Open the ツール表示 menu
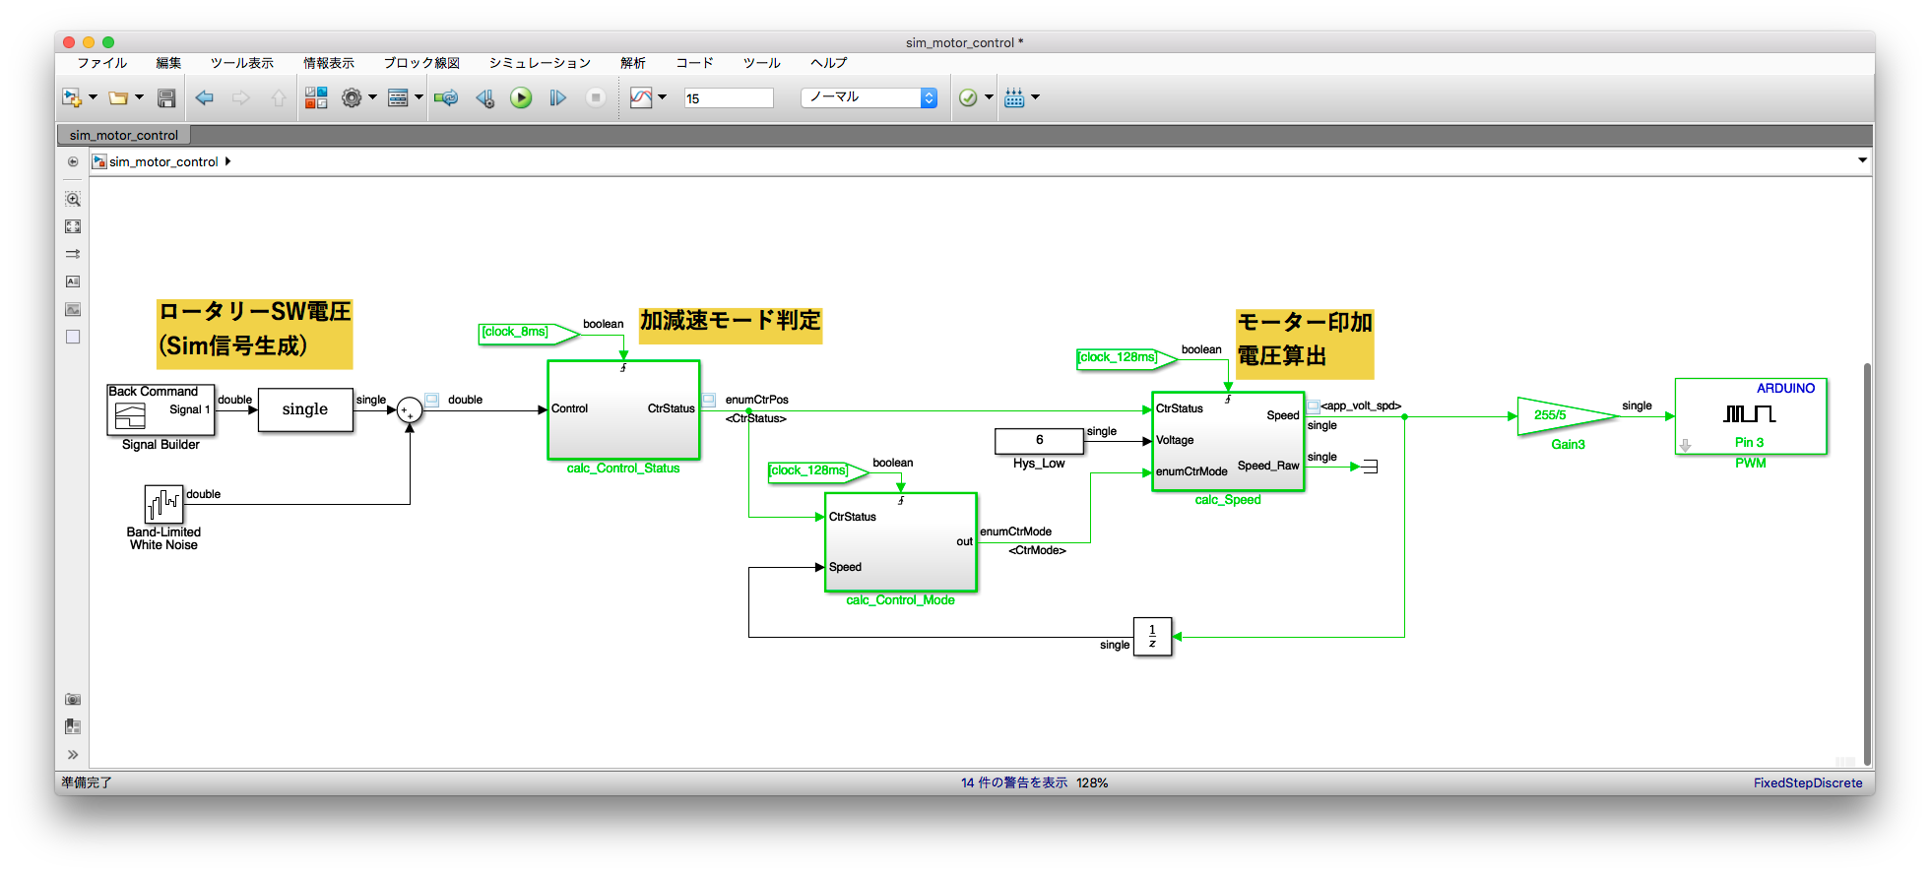Image resolution: width=1930 pixels, height=874 pixels. pyautogui.click(x=242, y=63)
